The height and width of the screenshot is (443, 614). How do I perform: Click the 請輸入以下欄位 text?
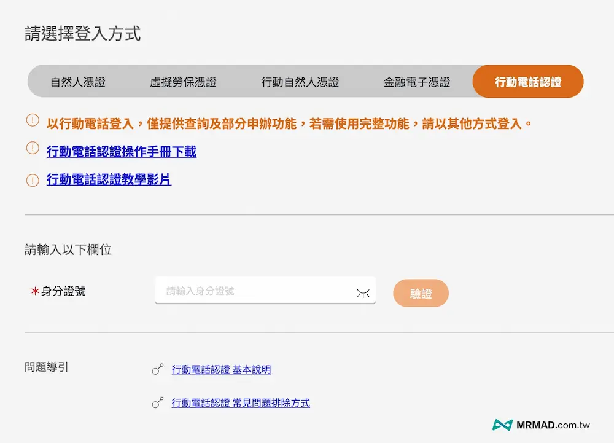point(68,249)
